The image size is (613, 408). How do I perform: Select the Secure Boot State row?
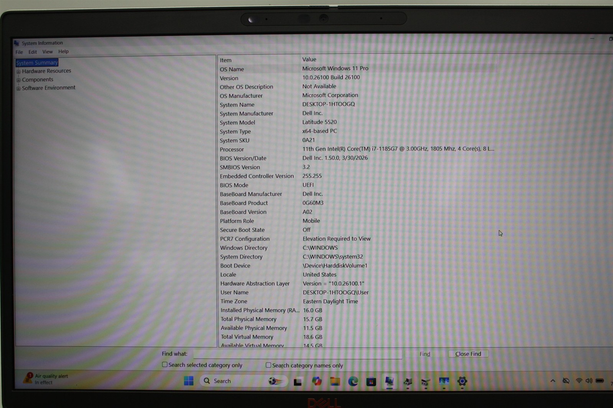[357, 230]
